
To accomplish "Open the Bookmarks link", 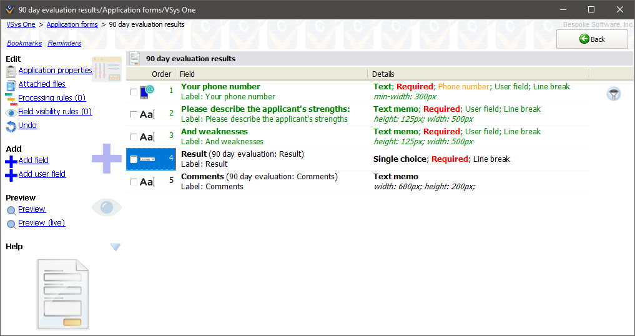I will coord(24,43).
